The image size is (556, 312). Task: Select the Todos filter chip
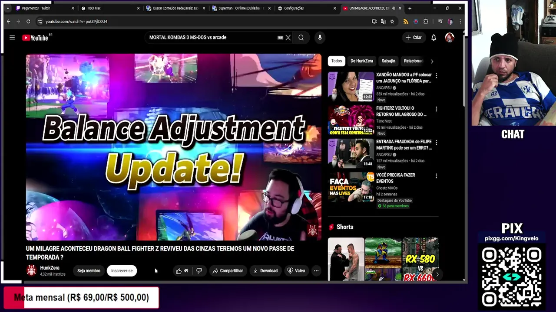point(337,61)
